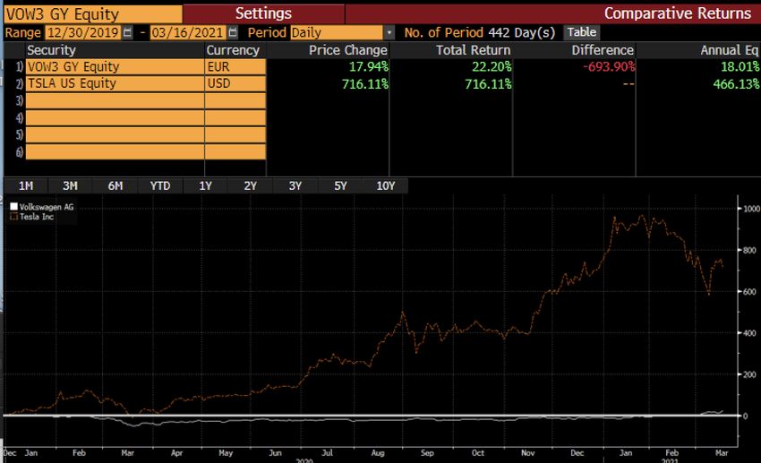Click the Security column header
The height and width of the screenshot is (463, 761).
51,50
